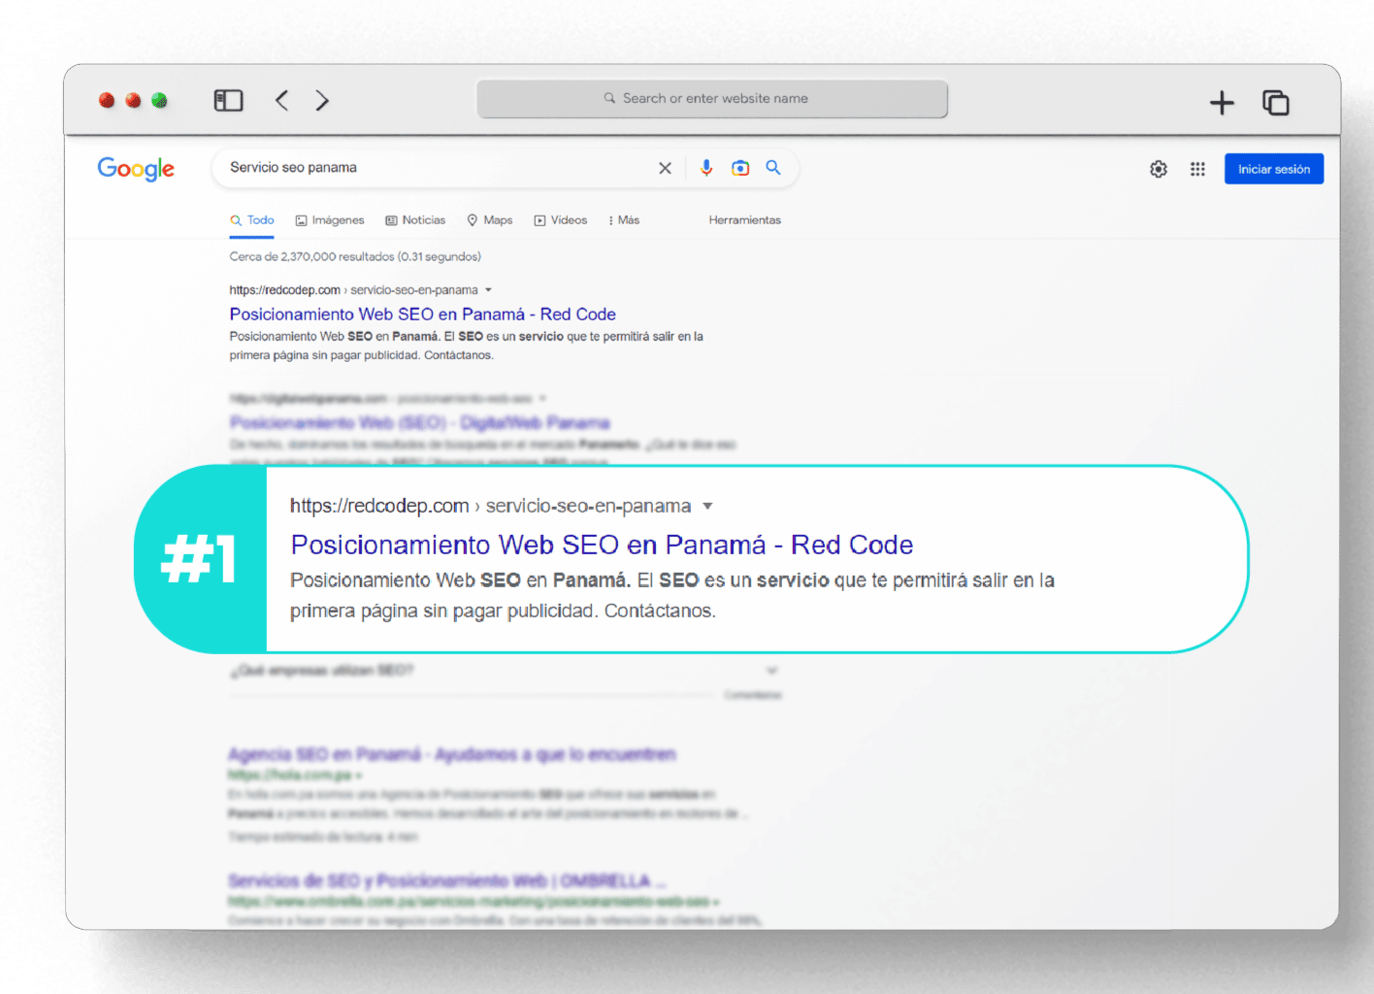The image size is (1374, 994).
Task: Start a voice search with the microphone icon
Action: (x=705, y=168)
